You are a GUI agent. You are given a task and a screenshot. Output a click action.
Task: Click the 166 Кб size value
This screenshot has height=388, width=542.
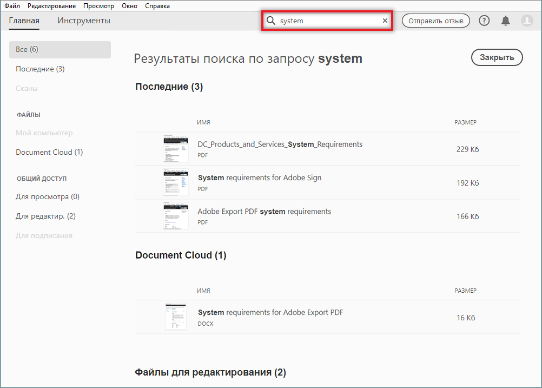[467, 216]
